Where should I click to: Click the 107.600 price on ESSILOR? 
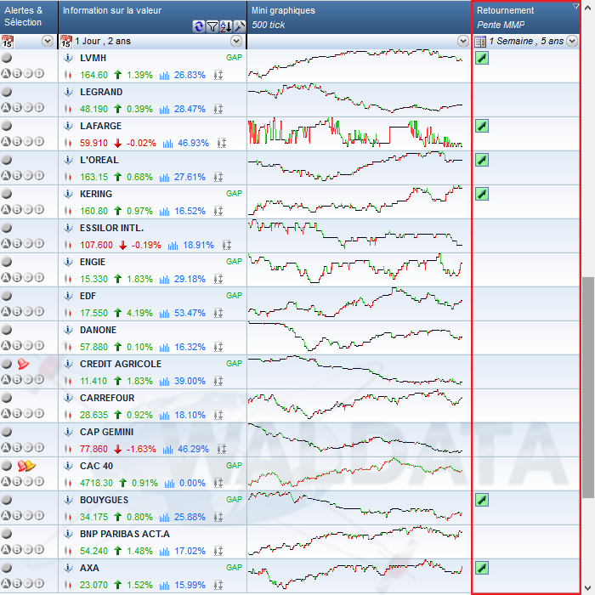click(96, 245)
